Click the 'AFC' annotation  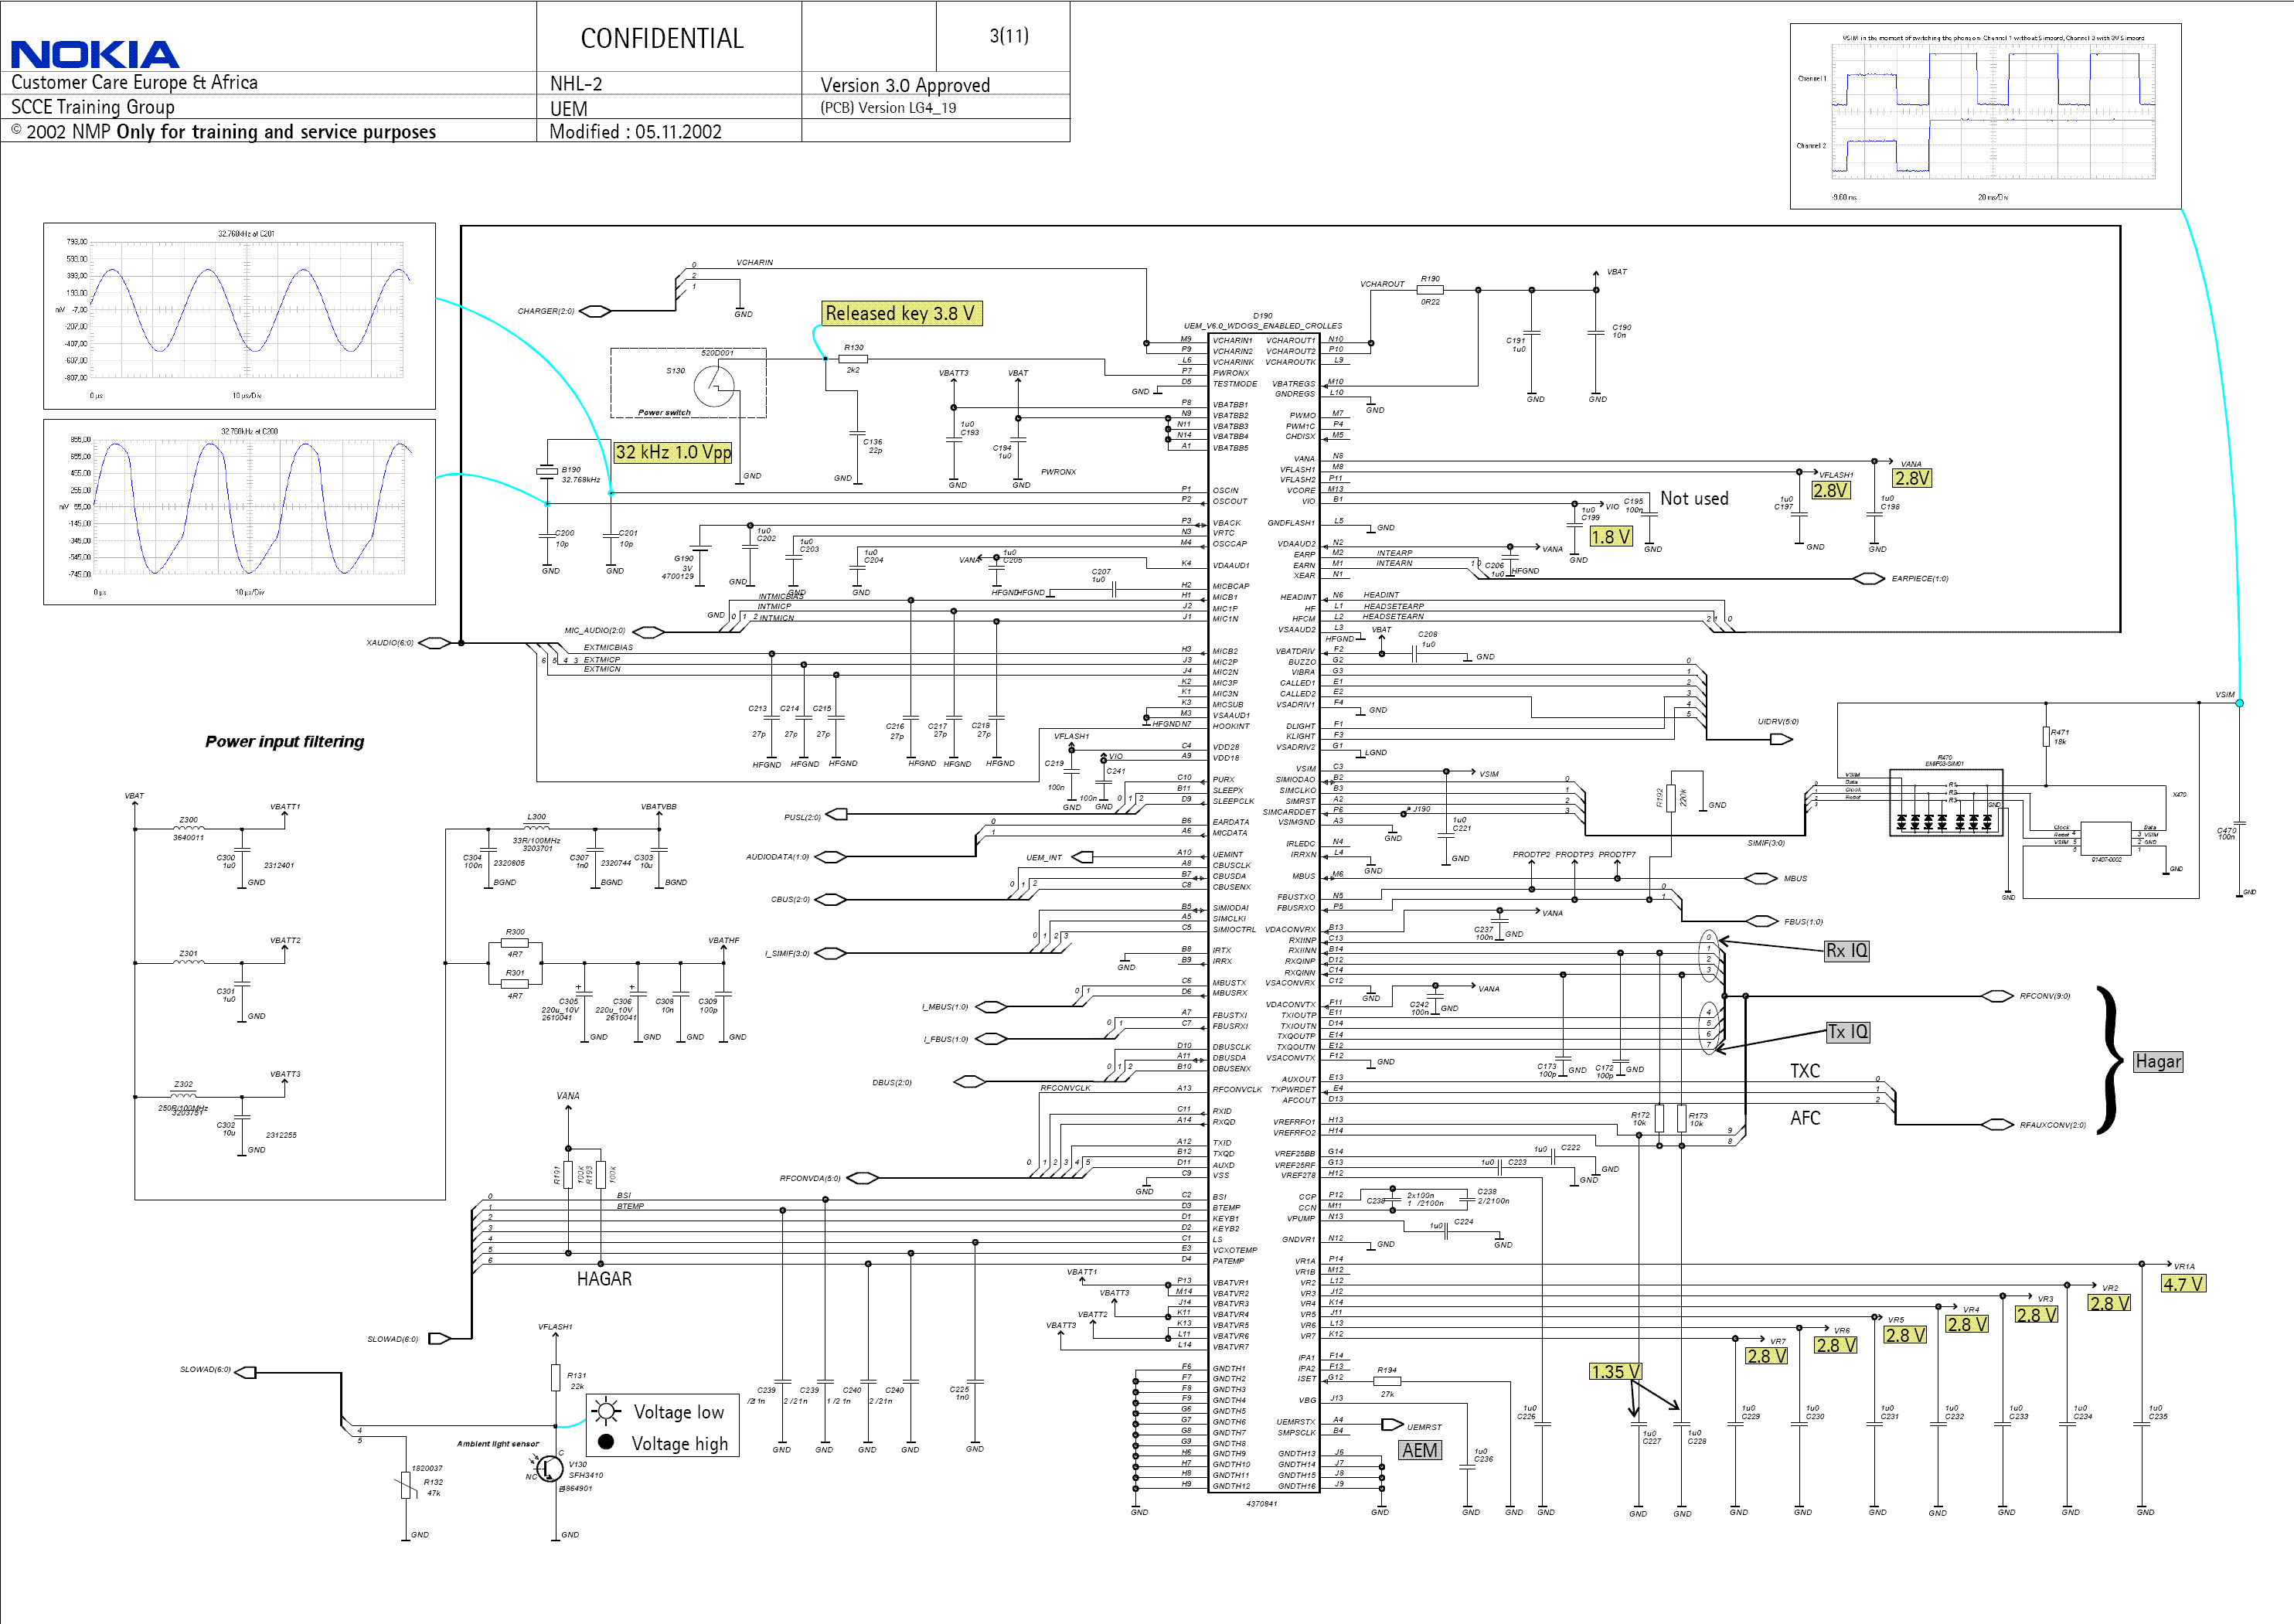1805,1118
